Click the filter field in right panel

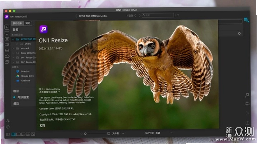pos(230,21)
